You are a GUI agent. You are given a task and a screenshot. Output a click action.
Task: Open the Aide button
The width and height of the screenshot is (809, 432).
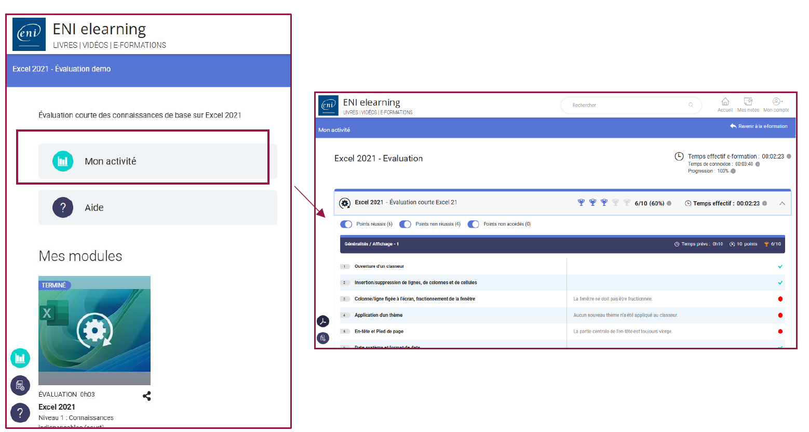pyautogui.click(x=158, y=207)
